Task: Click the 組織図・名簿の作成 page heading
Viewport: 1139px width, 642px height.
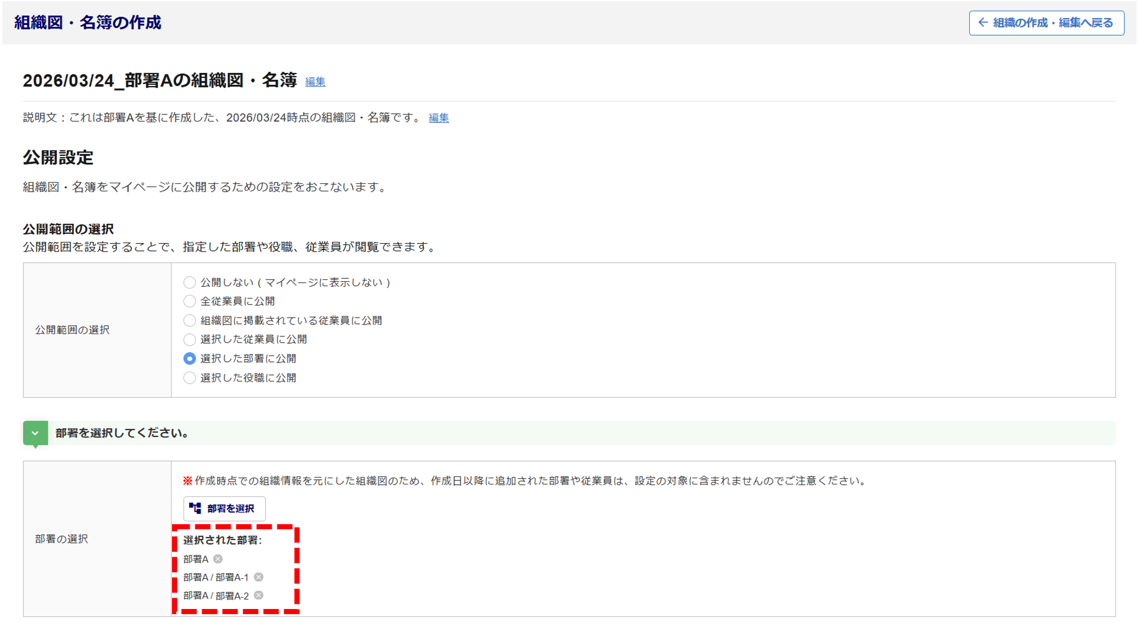Action: tap(88, 23)
